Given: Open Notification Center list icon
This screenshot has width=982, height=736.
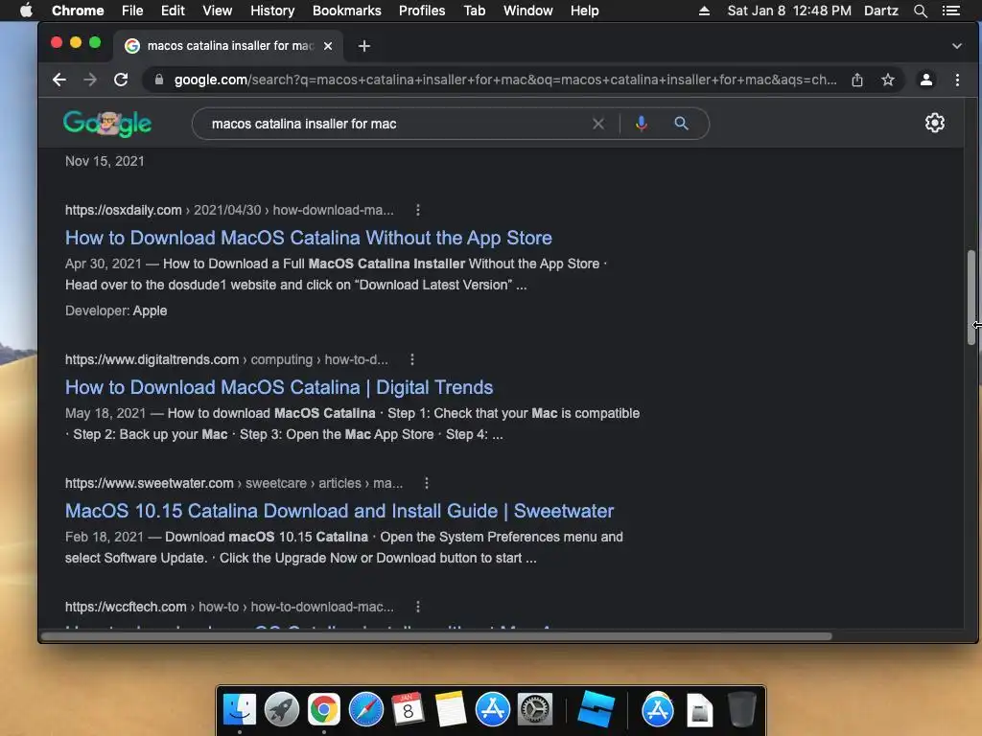Looking at the screenshot, I should click(x=950, y=11).
